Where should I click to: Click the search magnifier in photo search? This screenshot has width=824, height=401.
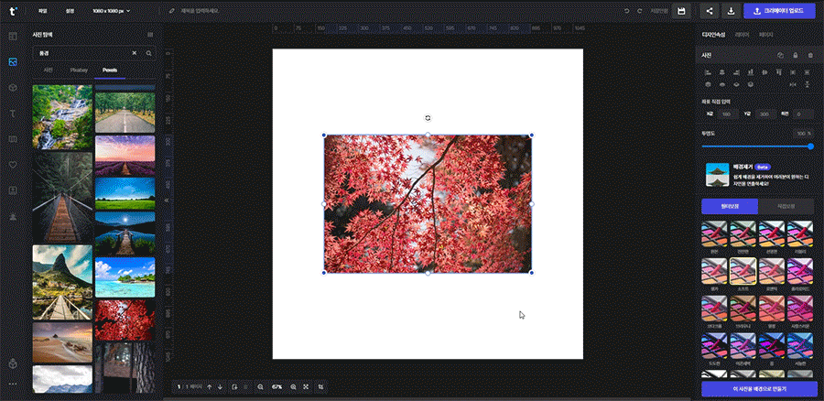pyautogui.click(x=148, y=53)
